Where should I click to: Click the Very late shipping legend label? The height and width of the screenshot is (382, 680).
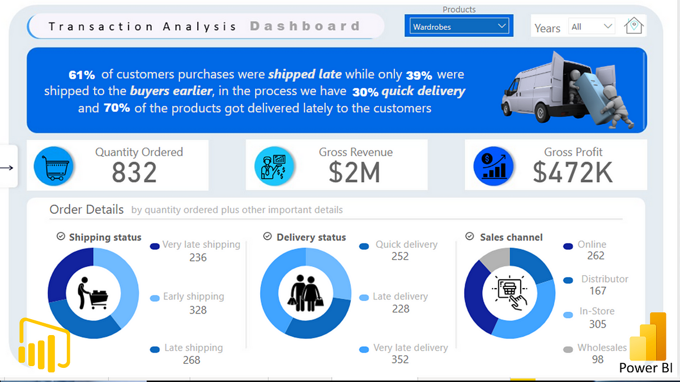coord(201,244)
